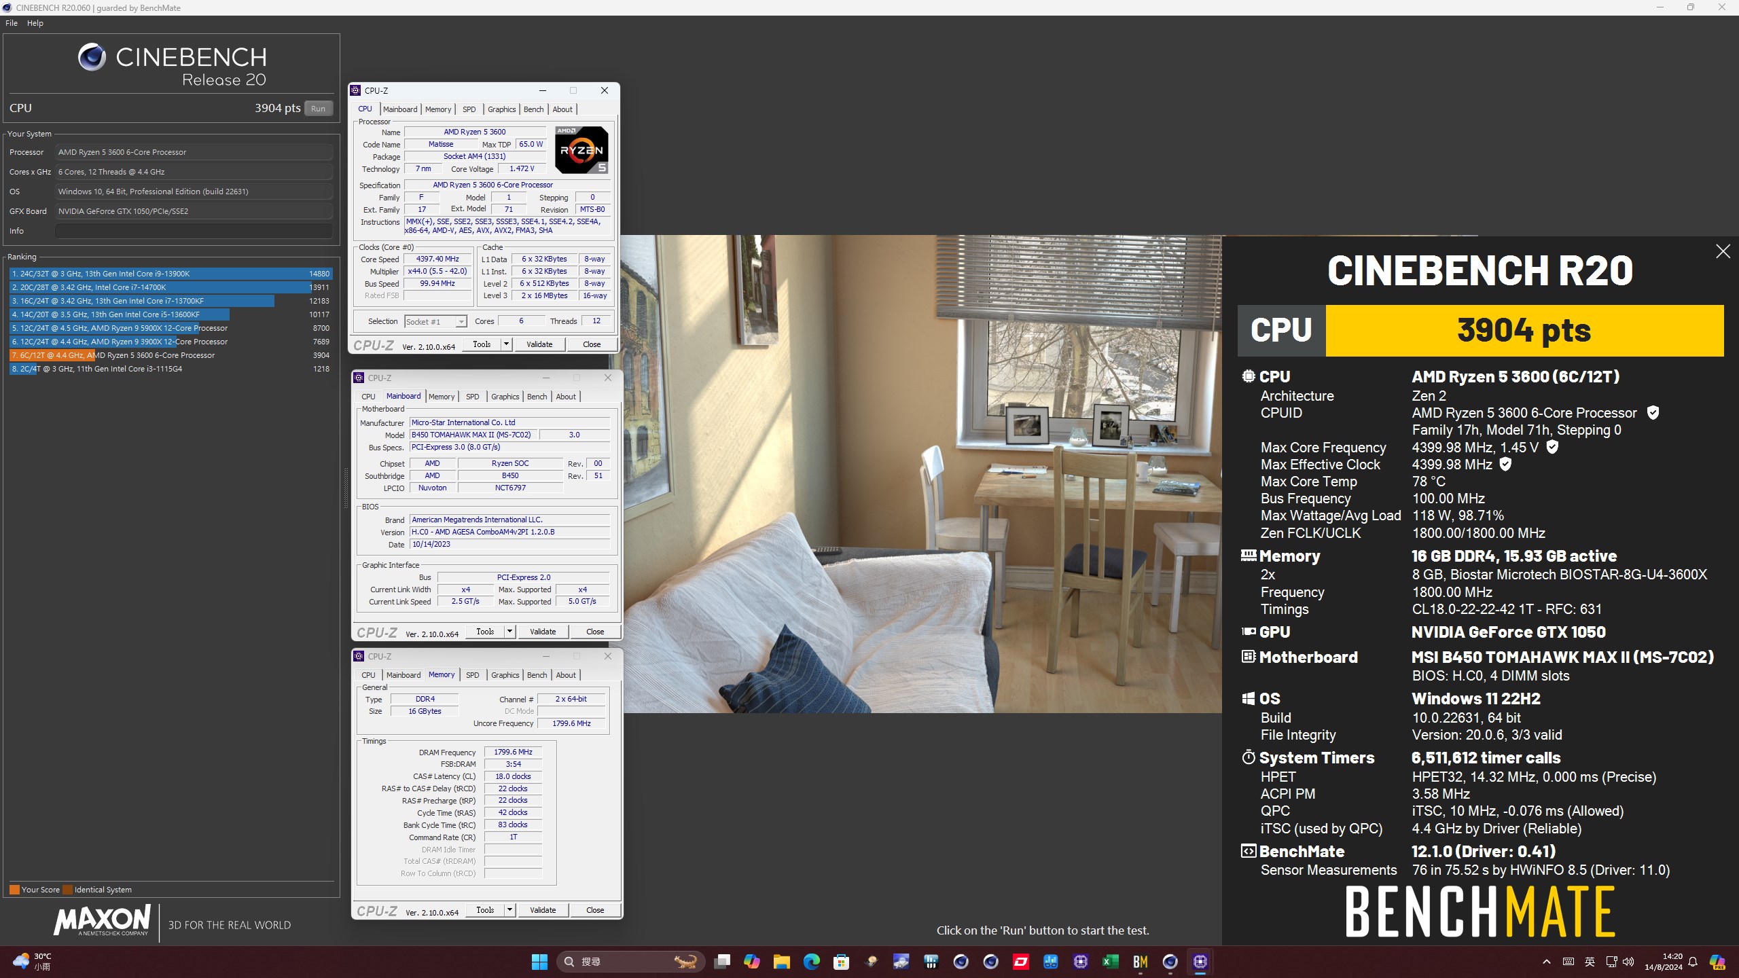Image resolution: width=1739 pixels, height=978 pixels.
Task: Close the BenchMate result overlay panel
Action: (1723, 251)
